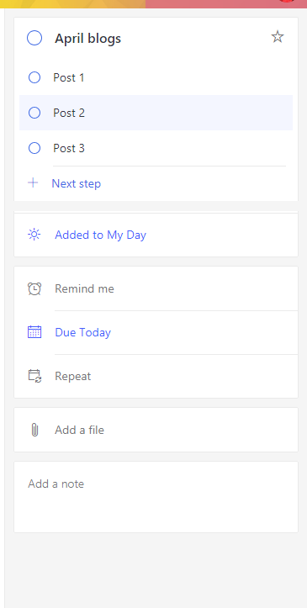Screen dimensions: 307x608
Task: Click the sun icon for My Day
Action: (x=34, y=235)
